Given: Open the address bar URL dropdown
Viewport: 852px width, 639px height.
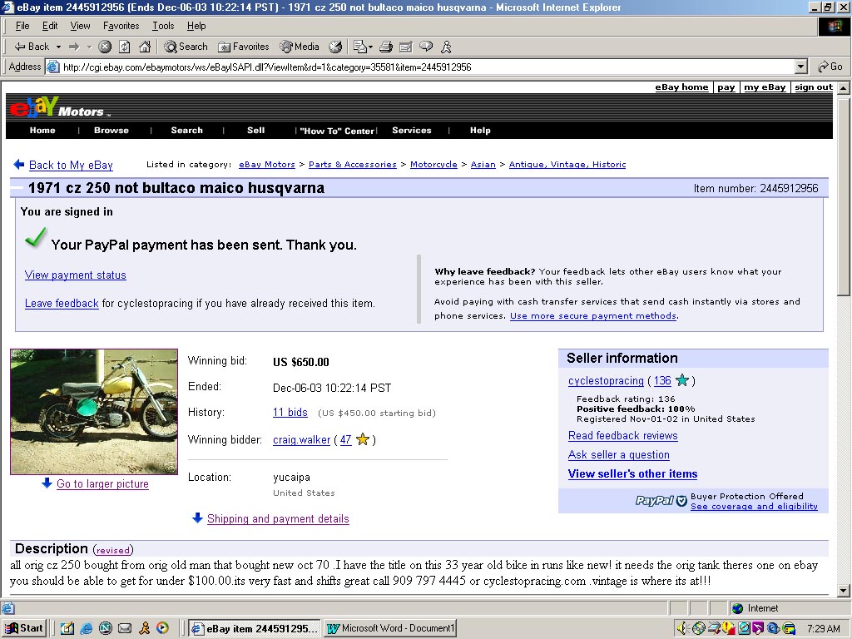Looking at the screenshot, I should click(801, 67).
